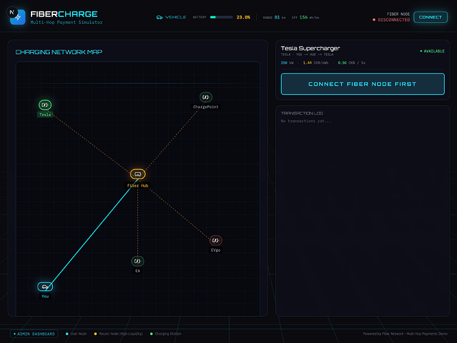Image resolution: width=457 pixels, height=343 pixels.
Task: Open the Admin Dashboard
Action: click(34, 333)
